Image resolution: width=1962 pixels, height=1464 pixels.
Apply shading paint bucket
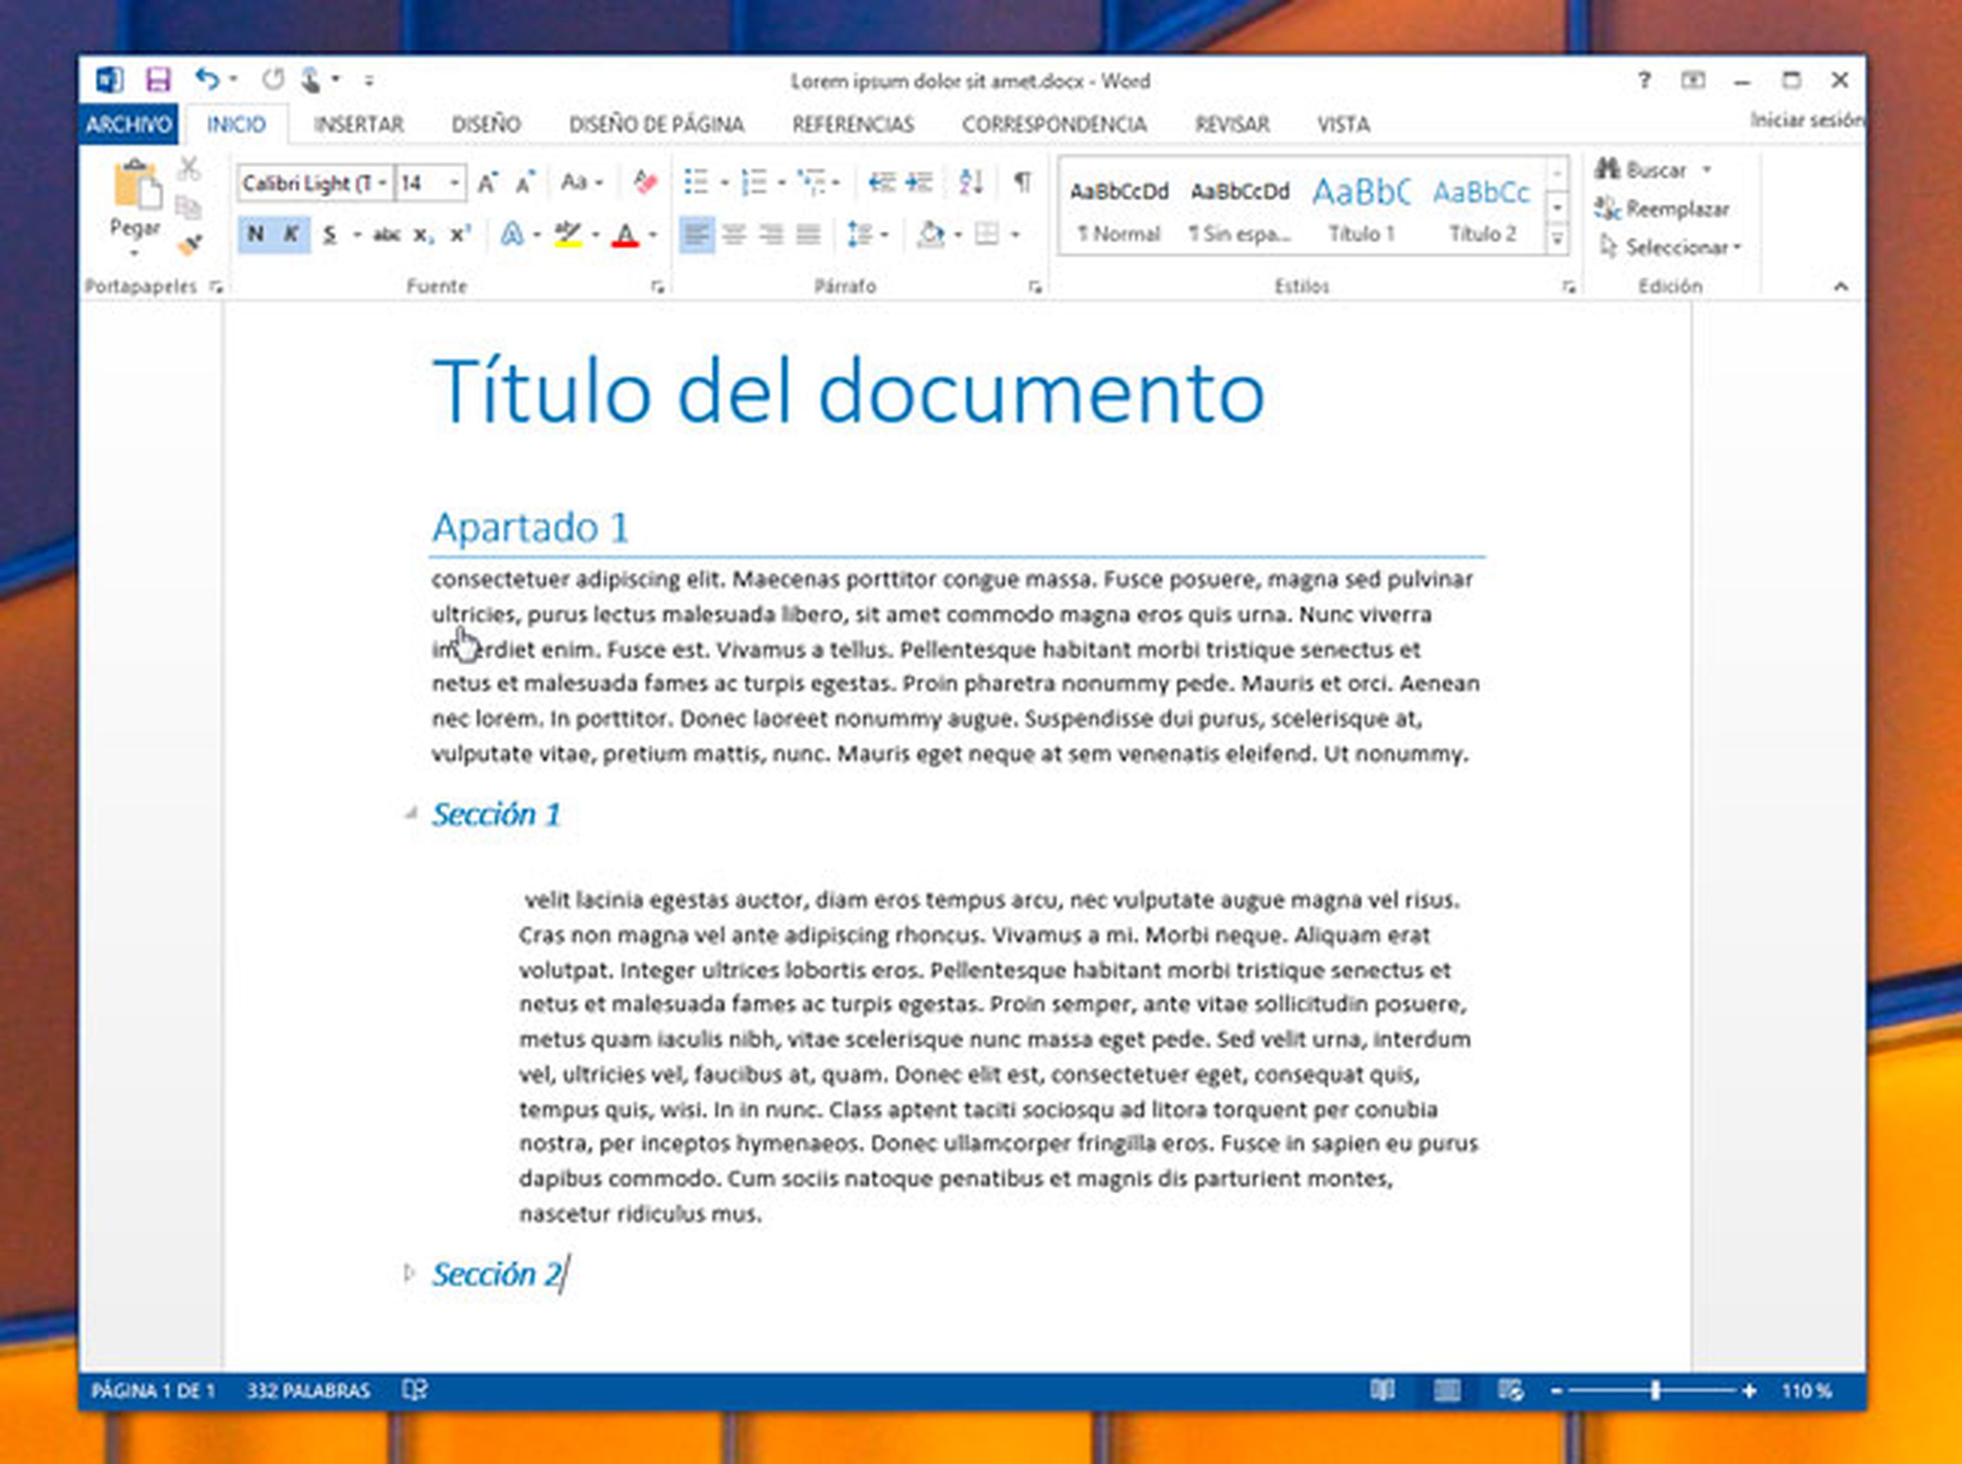(x=931, y=234)
